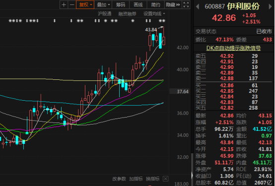Viewport: 275px width, 186px height.
Task: Click the 融资融券 label
Action: click(128, 14)
